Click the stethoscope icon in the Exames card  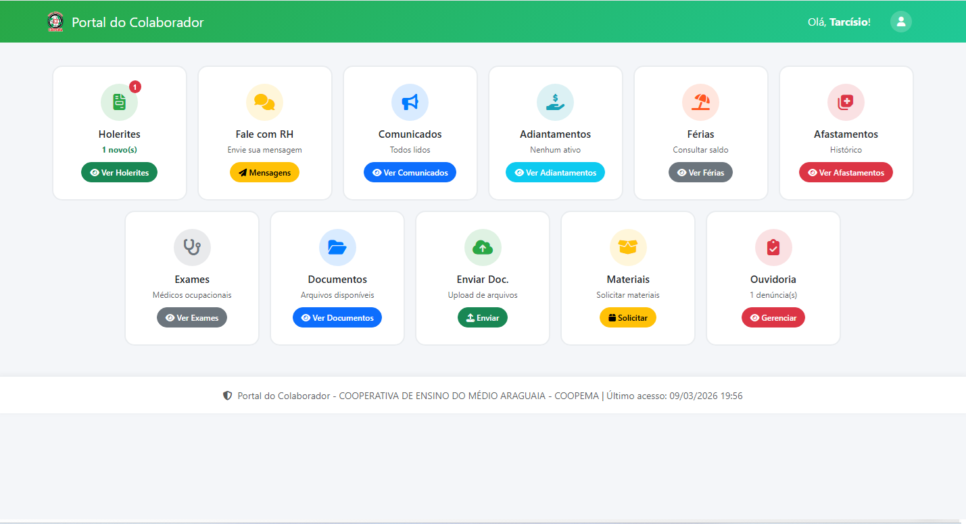pos(192,247)
